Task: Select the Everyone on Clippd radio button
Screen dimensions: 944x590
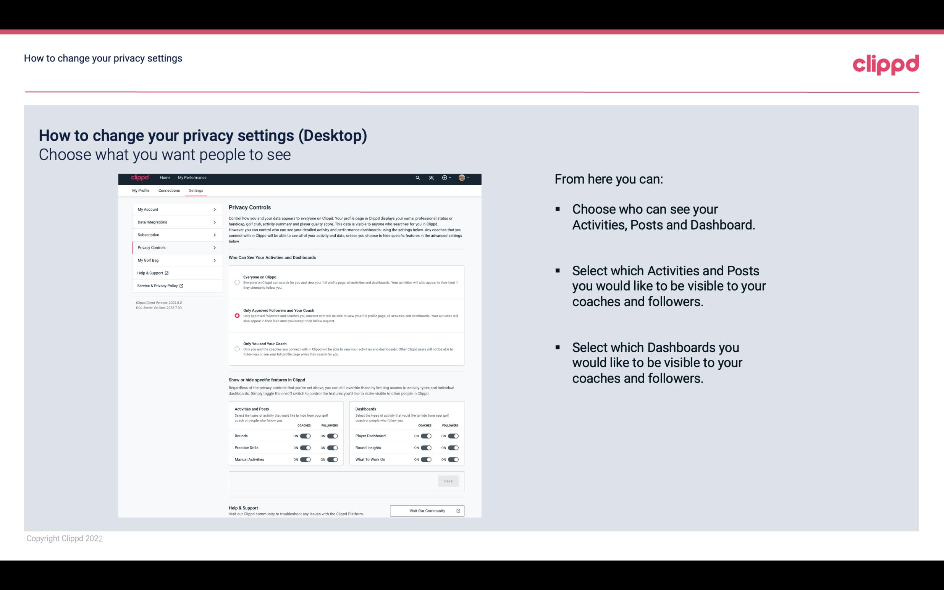Action: click(x=237, y=282)
